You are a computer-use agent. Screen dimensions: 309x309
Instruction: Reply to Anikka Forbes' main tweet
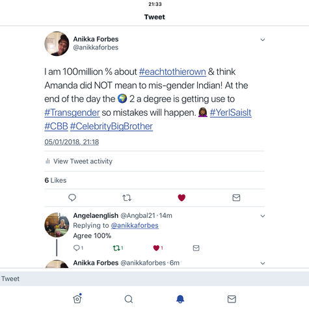pyautogui.click(x=72, y=198)
